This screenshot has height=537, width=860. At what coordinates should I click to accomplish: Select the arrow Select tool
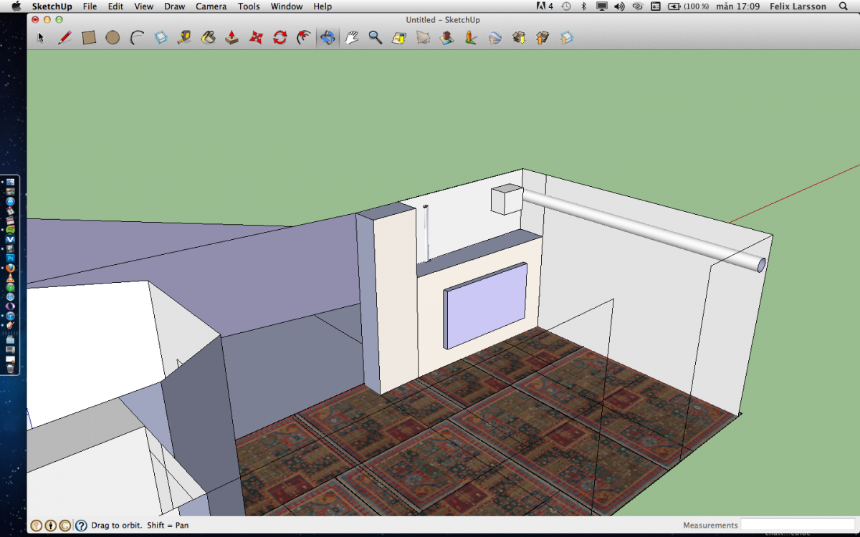coord(41,38)
